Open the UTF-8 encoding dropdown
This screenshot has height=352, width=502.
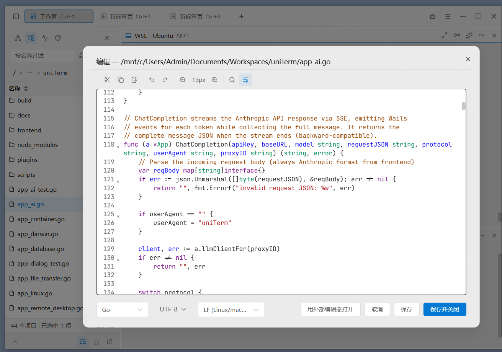point(173,310)
